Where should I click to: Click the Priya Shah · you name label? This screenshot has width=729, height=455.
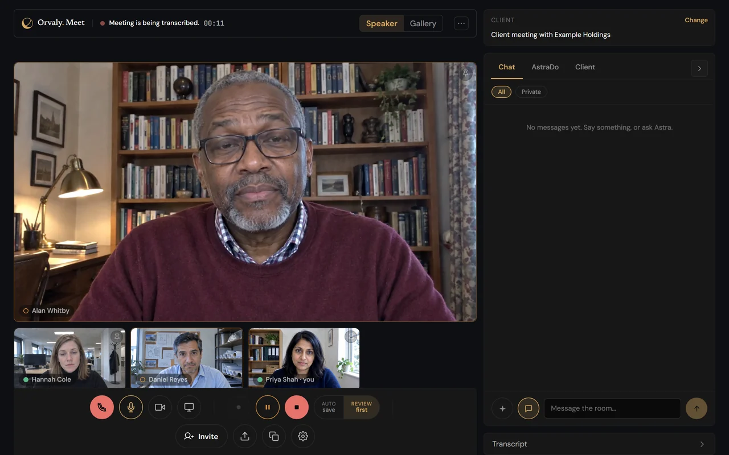coord(286,379)
